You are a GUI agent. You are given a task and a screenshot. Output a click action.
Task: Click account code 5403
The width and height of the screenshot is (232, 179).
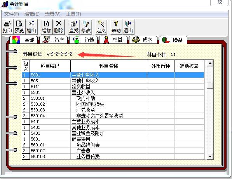coord(35,133)
